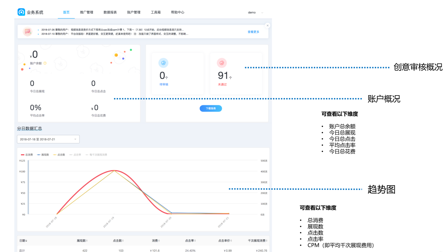
Task: Click the 今日总展现 label
Action: coord(37,91)
